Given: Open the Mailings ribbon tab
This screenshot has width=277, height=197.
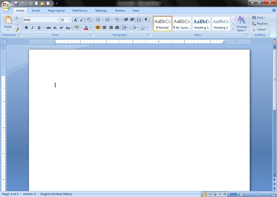Looking at the screenshot, I should tap(101, 11).
